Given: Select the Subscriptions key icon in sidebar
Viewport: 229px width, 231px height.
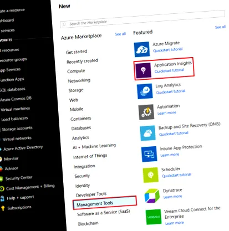Looking at the screenshot, I should (3, 208).
